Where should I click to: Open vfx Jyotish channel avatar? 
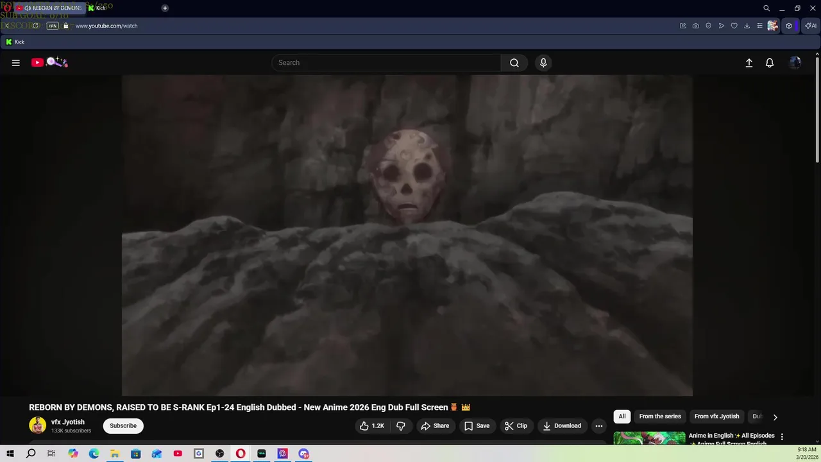(38, 425)
